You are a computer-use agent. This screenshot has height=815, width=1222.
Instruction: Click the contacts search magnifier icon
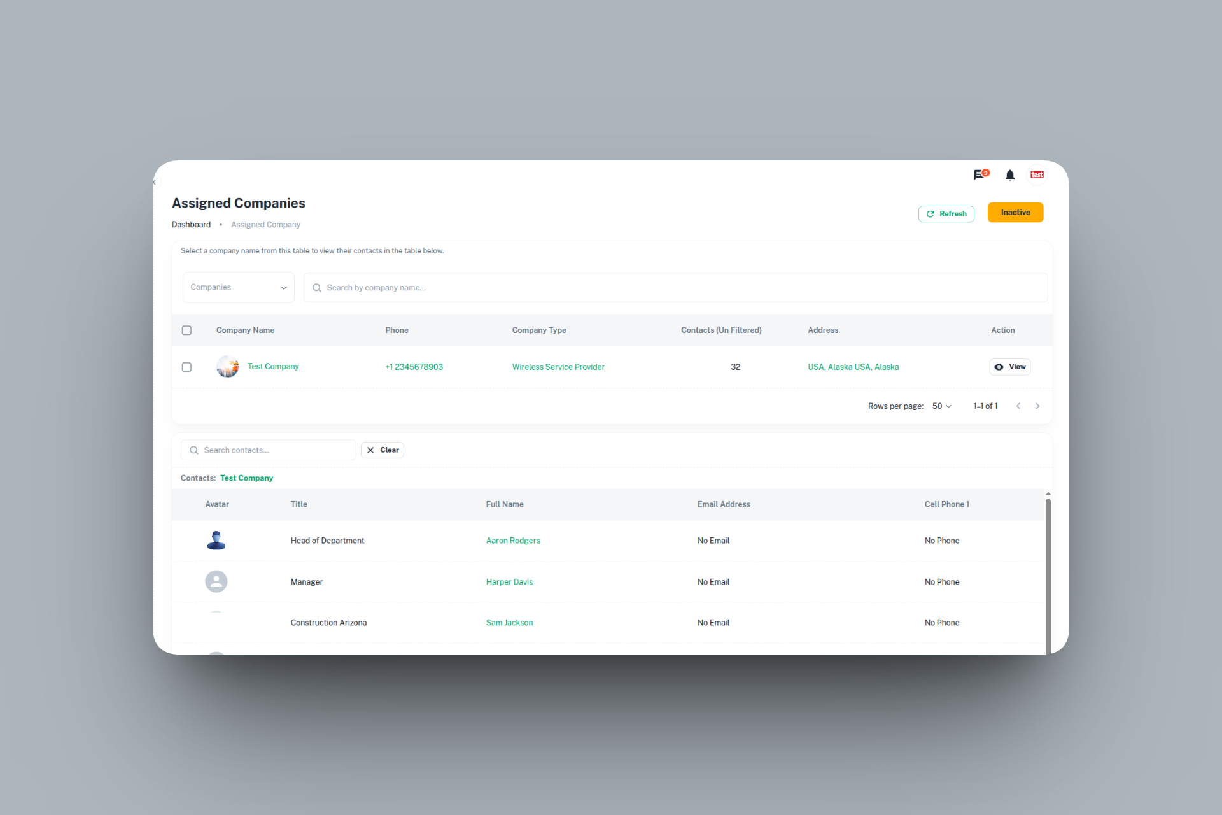194,450
